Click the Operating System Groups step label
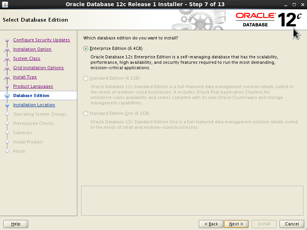Viewport: 307px width, 230px height. (40, 114)
